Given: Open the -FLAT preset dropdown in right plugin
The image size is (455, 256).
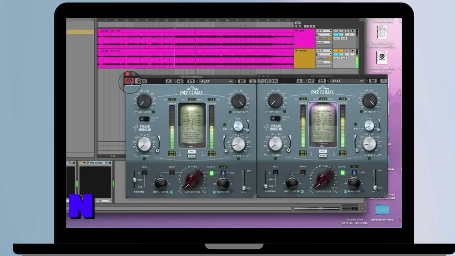Looking at the screenshot, I should pos(347,81).
